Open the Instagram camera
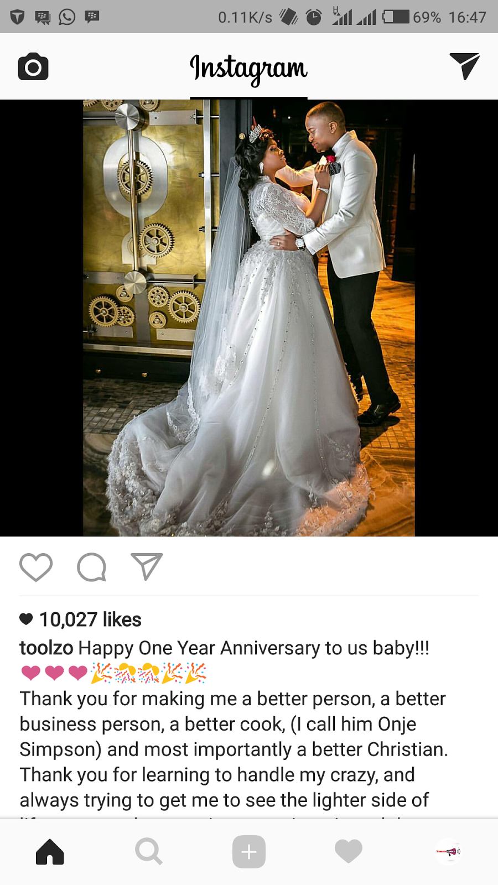The height and width of the screenshot is (885, 498). coord(33,67)
